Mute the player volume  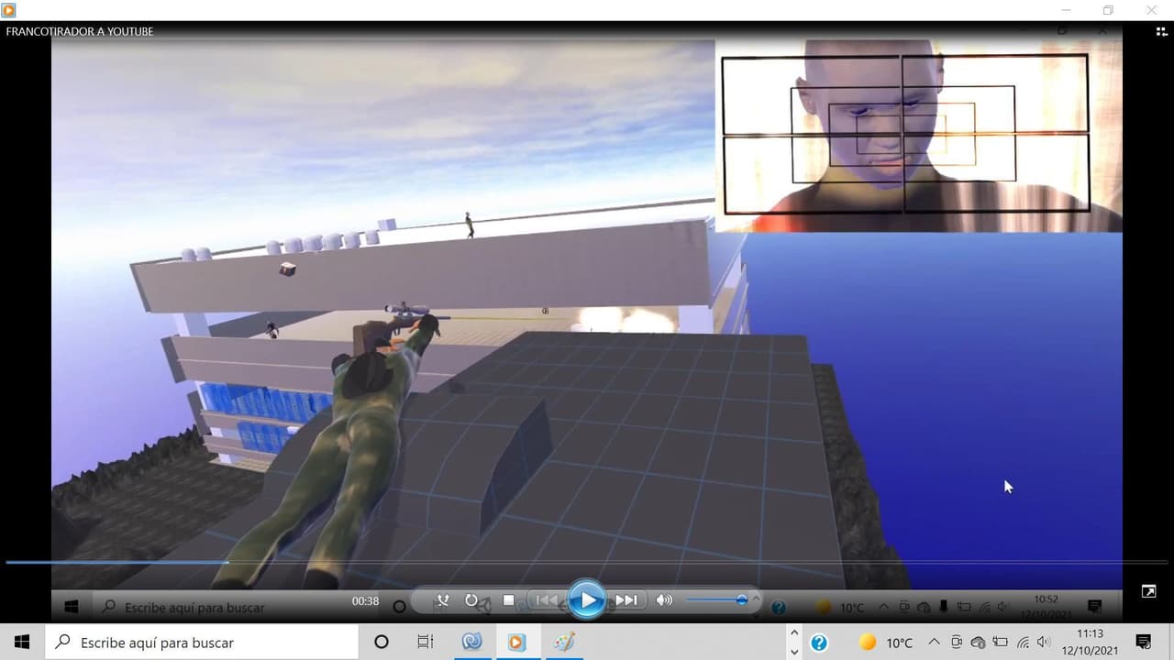(664, 600)
